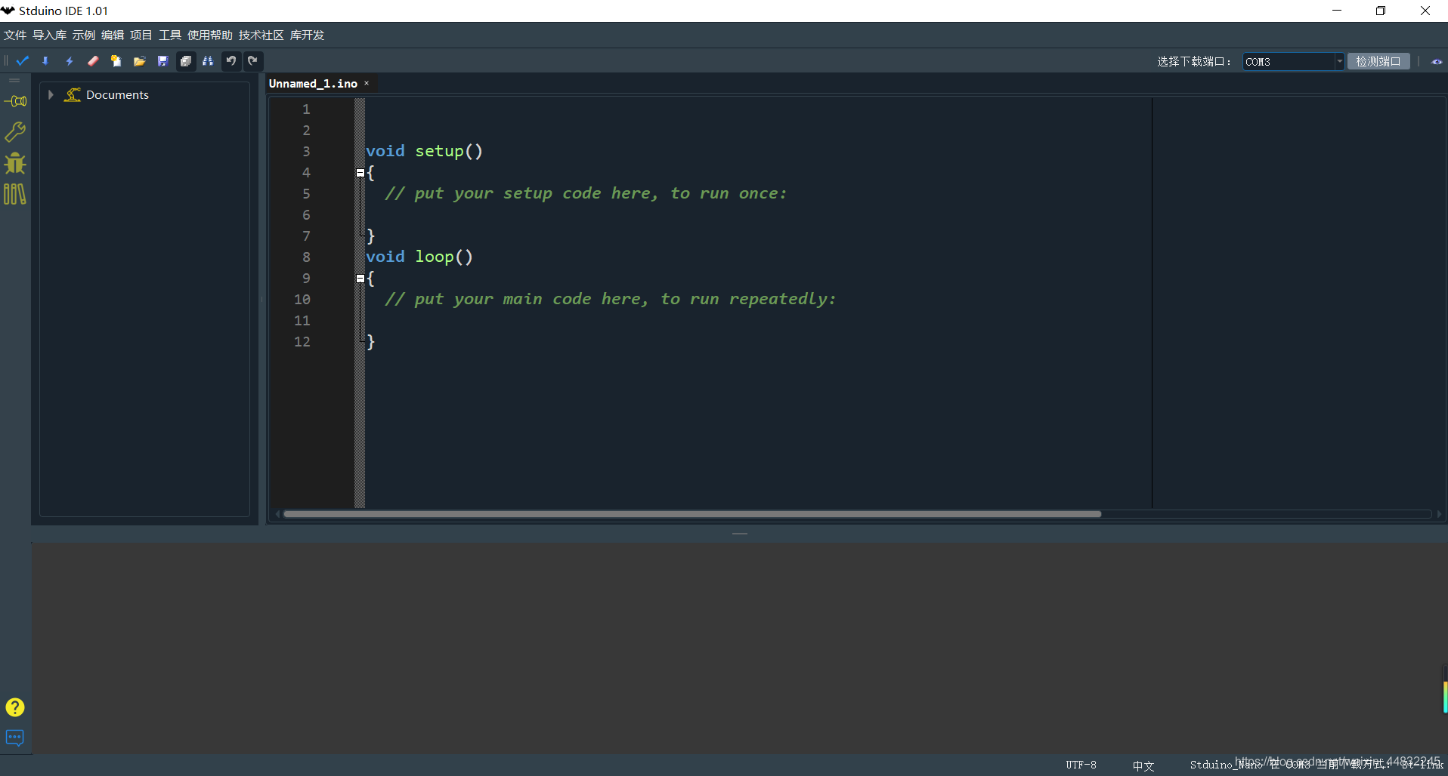Screen dimensions: 1448x776
Task: Click the wrench icon in the sidebar
Action: [15, 132]
